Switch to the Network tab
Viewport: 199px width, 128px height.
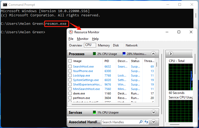(x=132, y=45)
